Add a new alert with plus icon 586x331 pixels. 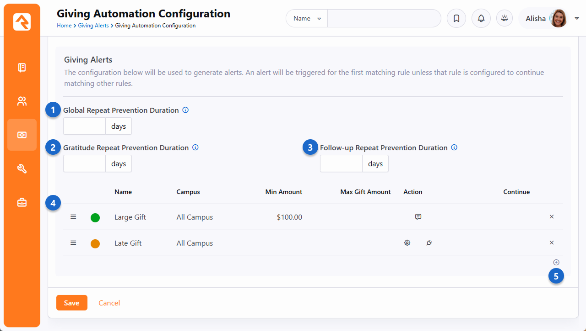point(556,263)
